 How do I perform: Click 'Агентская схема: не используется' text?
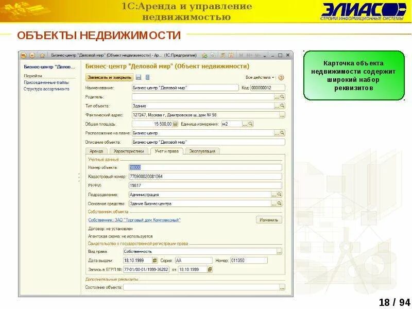(121, 236)
